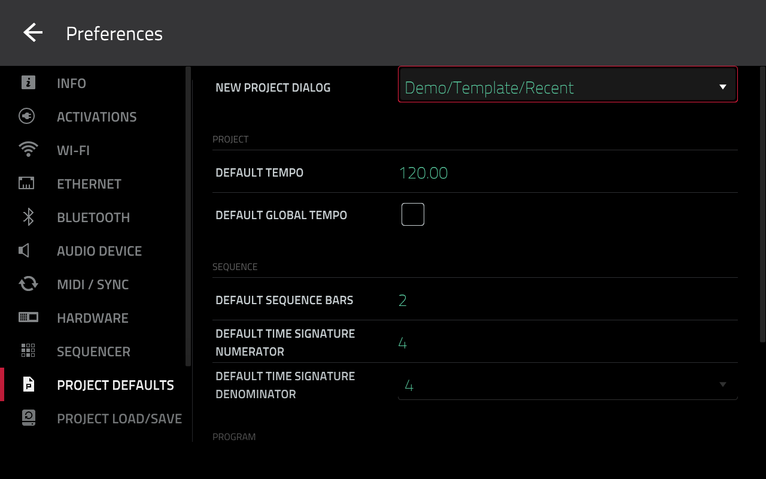Viewport: 766px width, 479px height.
Task: Open the Project Defaults section
Action: [x=115, y=385]
